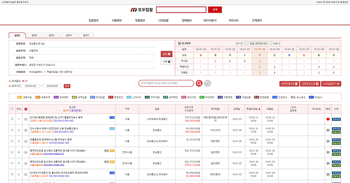
Task: Tick the checkbox for row 5
Action: (x=12, y=163)
